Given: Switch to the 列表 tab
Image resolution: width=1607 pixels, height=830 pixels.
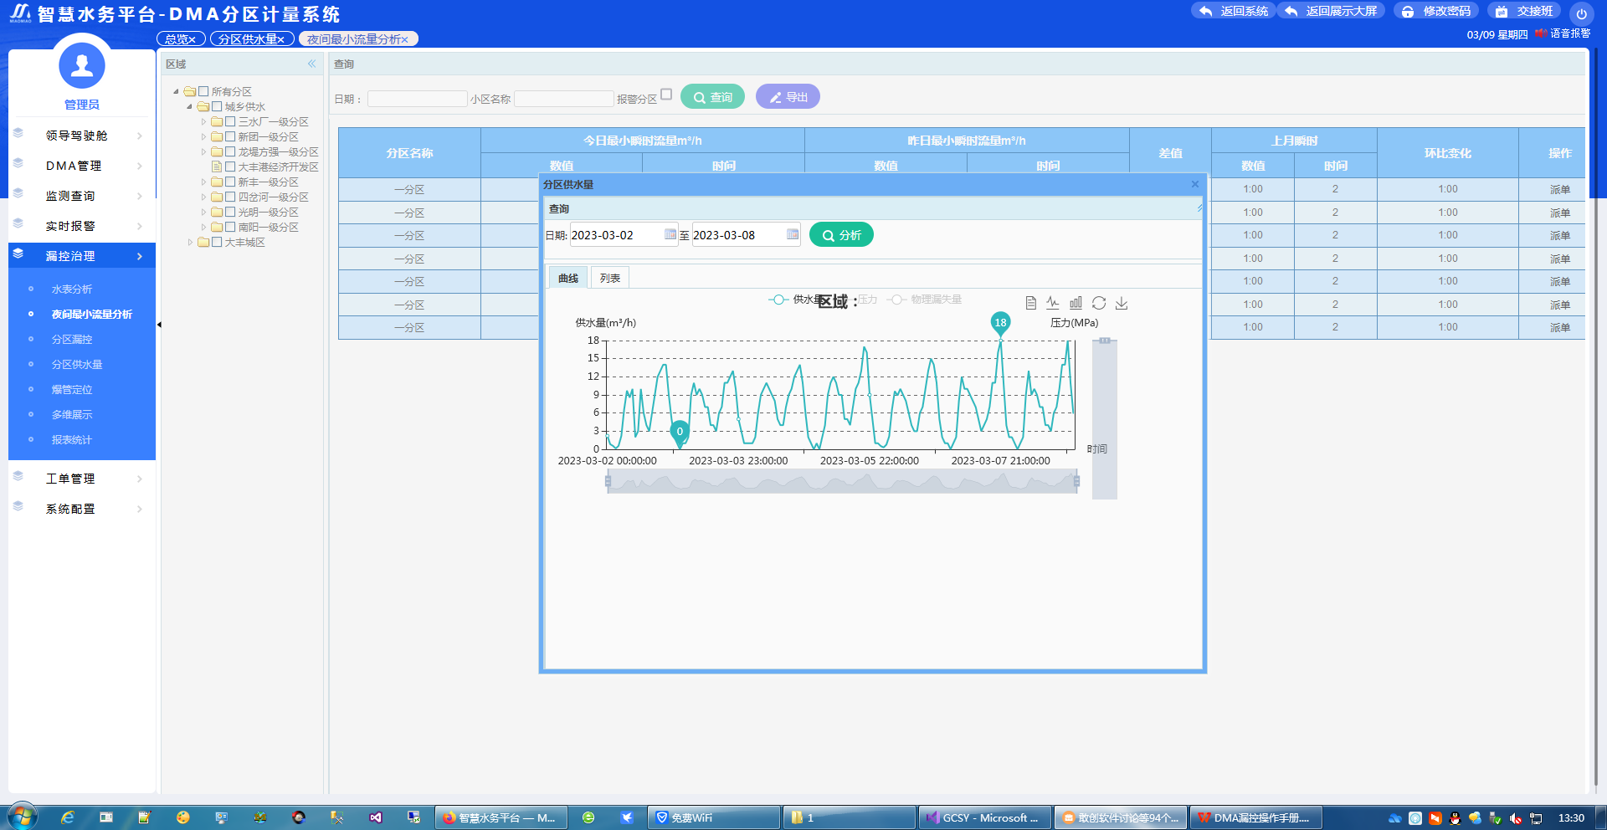Looking at the screenshot, I should tap(609, 279).
